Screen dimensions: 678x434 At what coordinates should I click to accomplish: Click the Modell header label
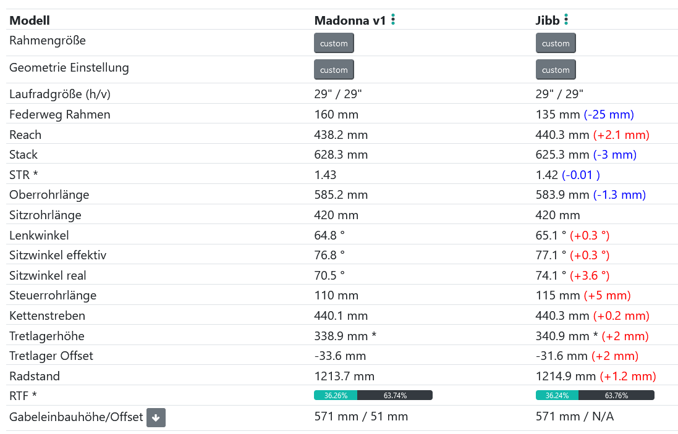[30, 20]
